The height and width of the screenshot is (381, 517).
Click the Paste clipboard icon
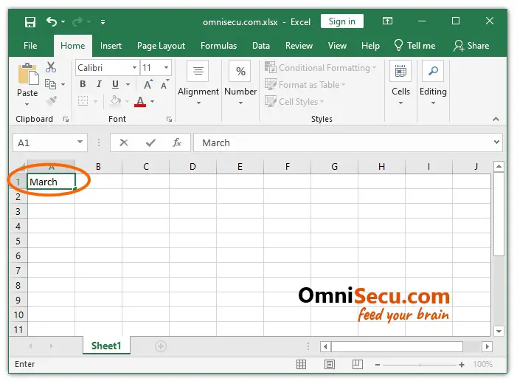pyautogui.click(x=28, y=73)
